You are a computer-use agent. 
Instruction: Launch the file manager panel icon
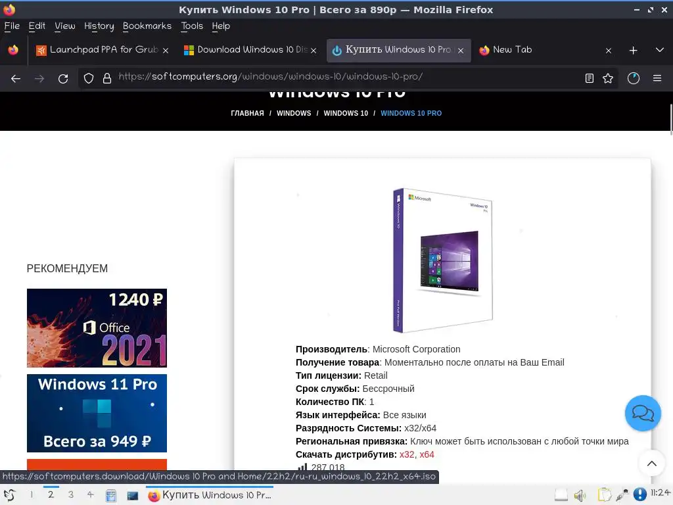[110, 496]
